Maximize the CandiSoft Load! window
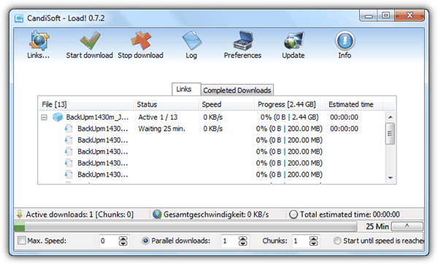Viewport: 438px width, 264px height. [386, 15]
